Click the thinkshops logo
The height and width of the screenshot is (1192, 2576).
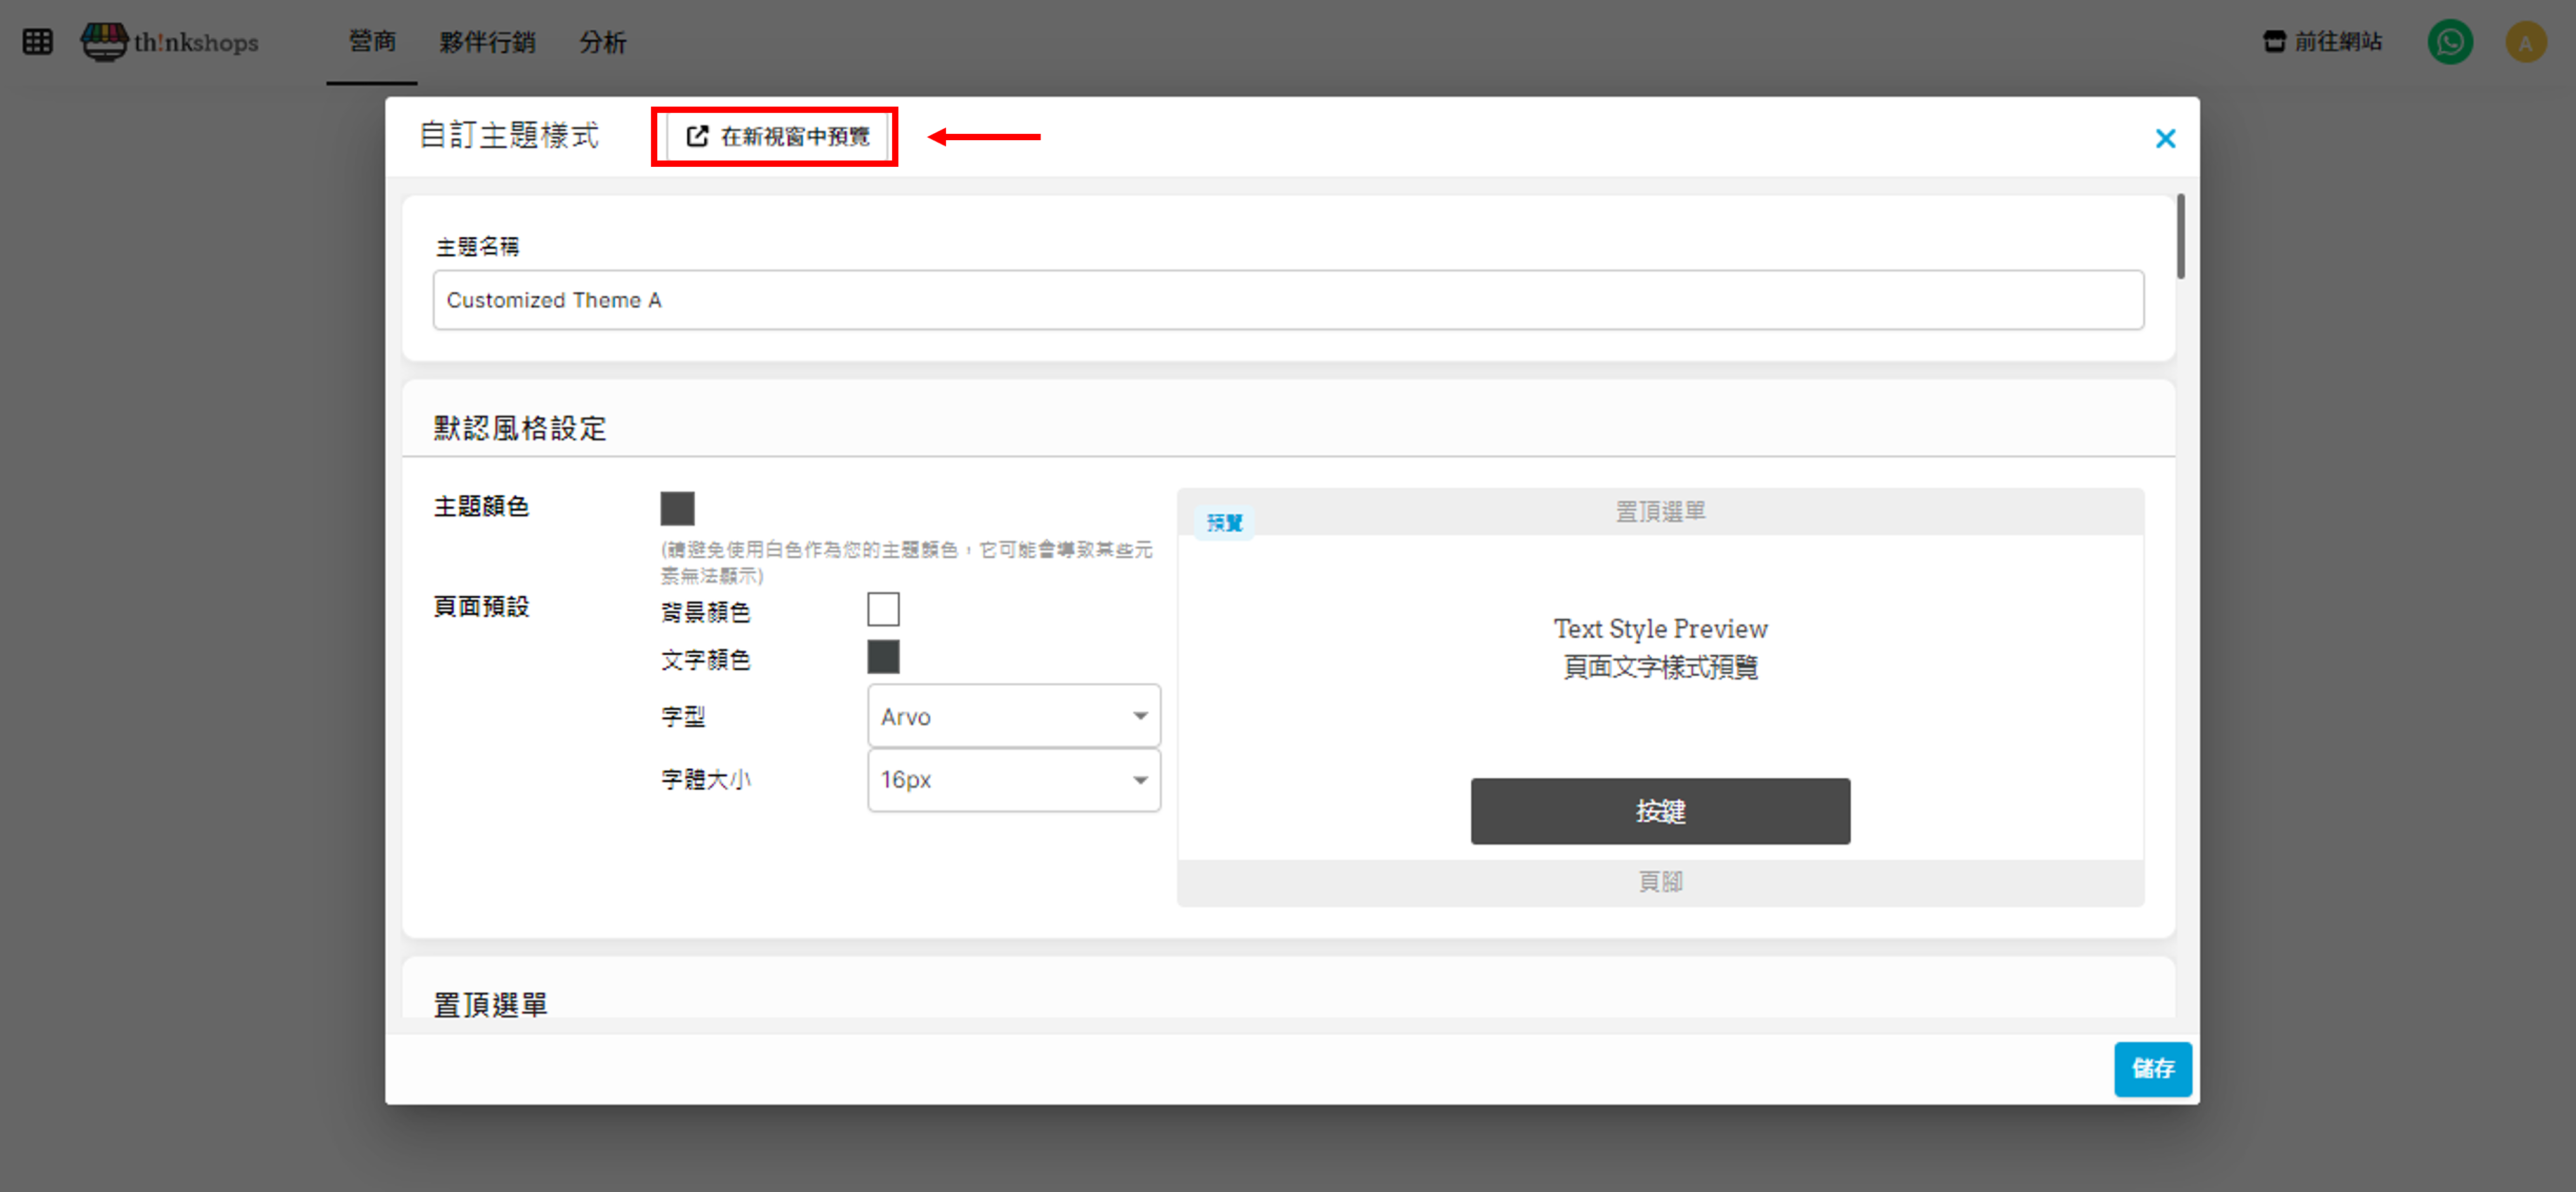170,42
